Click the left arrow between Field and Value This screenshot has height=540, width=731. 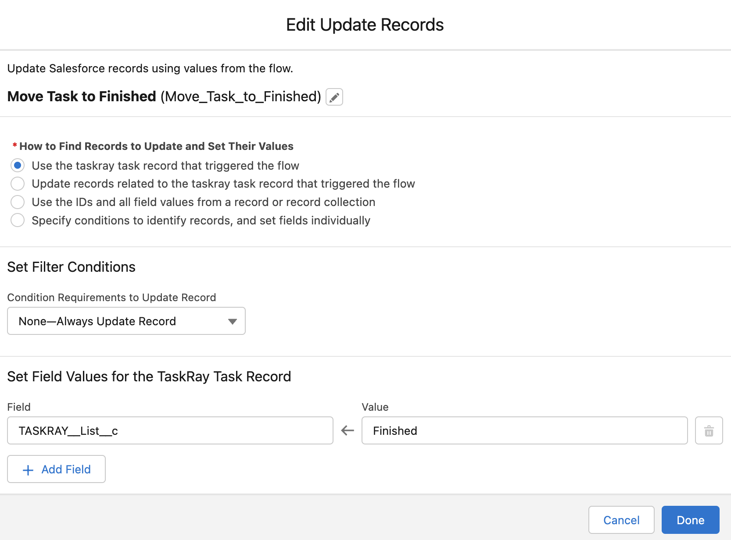(348, 430)
